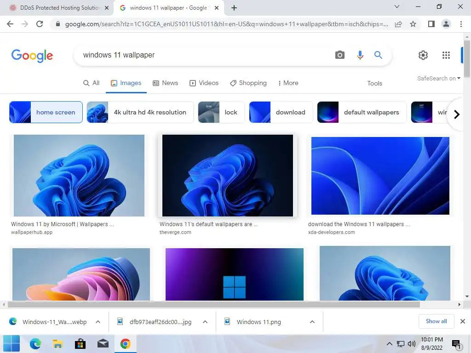Open the search Tools options
Viewport: 471px width, 353px height.
tap(374, 84)
